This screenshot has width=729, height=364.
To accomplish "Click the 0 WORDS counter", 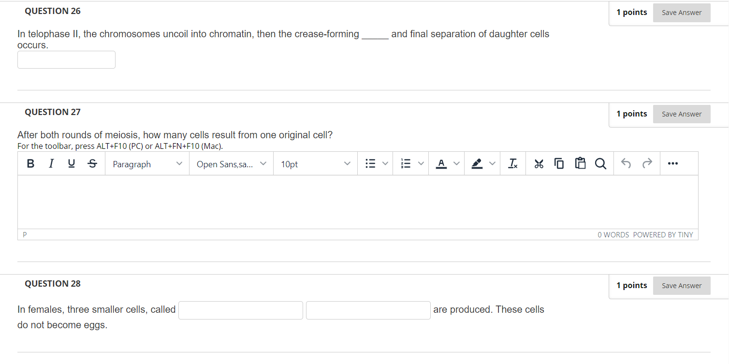I will point(613,234).
